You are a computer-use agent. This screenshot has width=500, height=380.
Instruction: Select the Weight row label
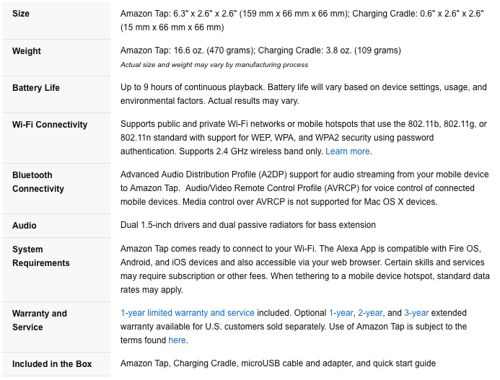27,51
